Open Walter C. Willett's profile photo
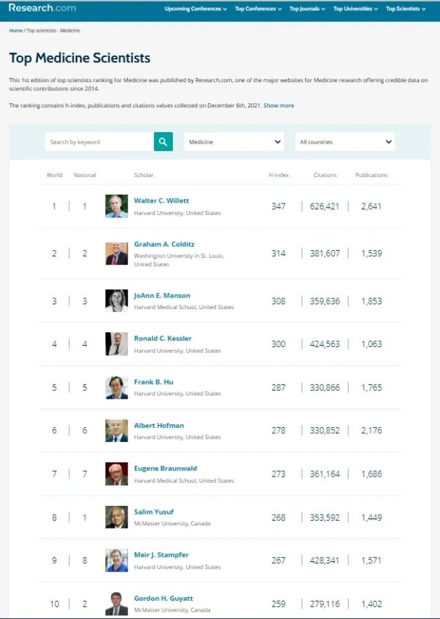440x619 pixels. [x=117, y=206]
